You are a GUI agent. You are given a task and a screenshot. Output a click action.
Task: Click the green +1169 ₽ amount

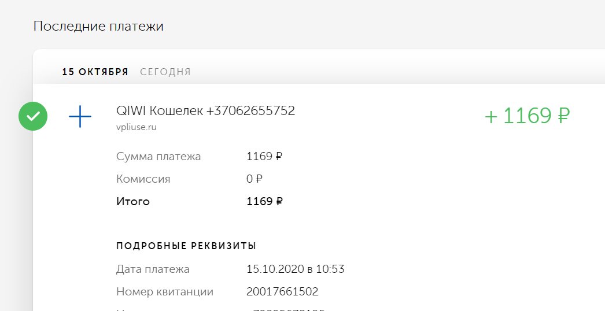(527, 116)
